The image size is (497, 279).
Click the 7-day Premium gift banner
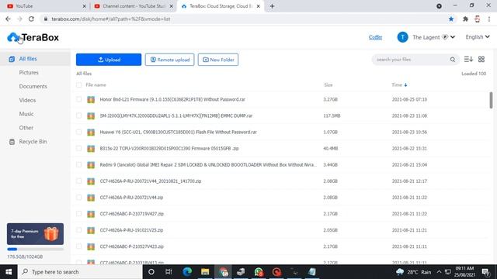tap(35, 234)
